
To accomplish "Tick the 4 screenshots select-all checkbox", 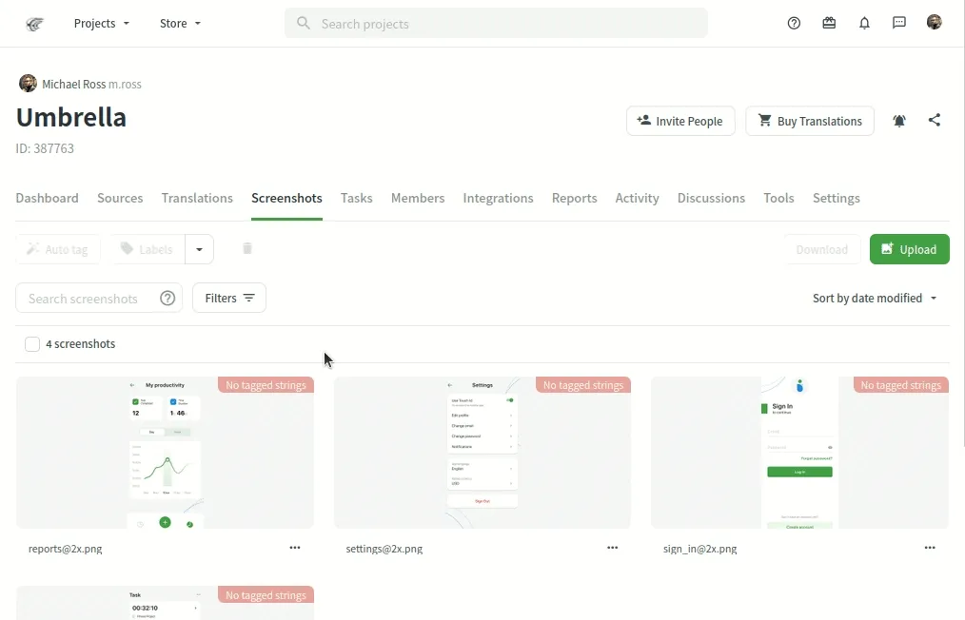I will pos(32,344).
